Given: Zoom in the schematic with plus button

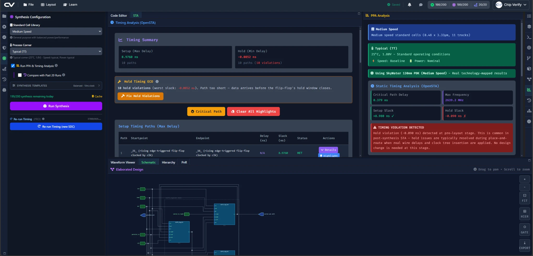Looking at the screenshot, I should coord(525,179).
